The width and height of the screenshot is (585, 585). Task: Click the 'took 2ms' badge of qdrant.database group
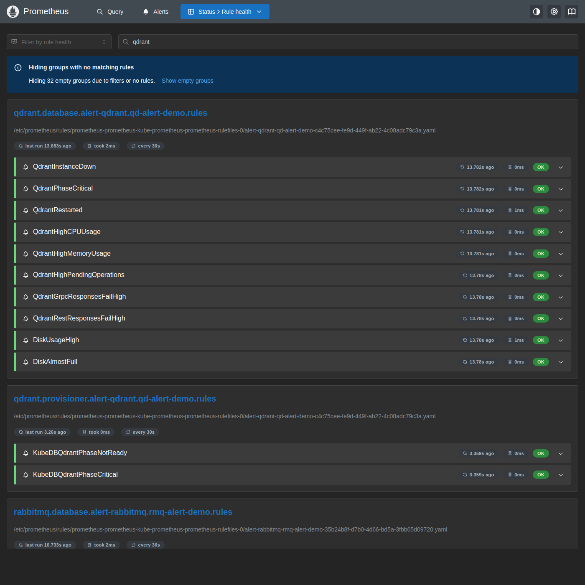click(101, 146)
